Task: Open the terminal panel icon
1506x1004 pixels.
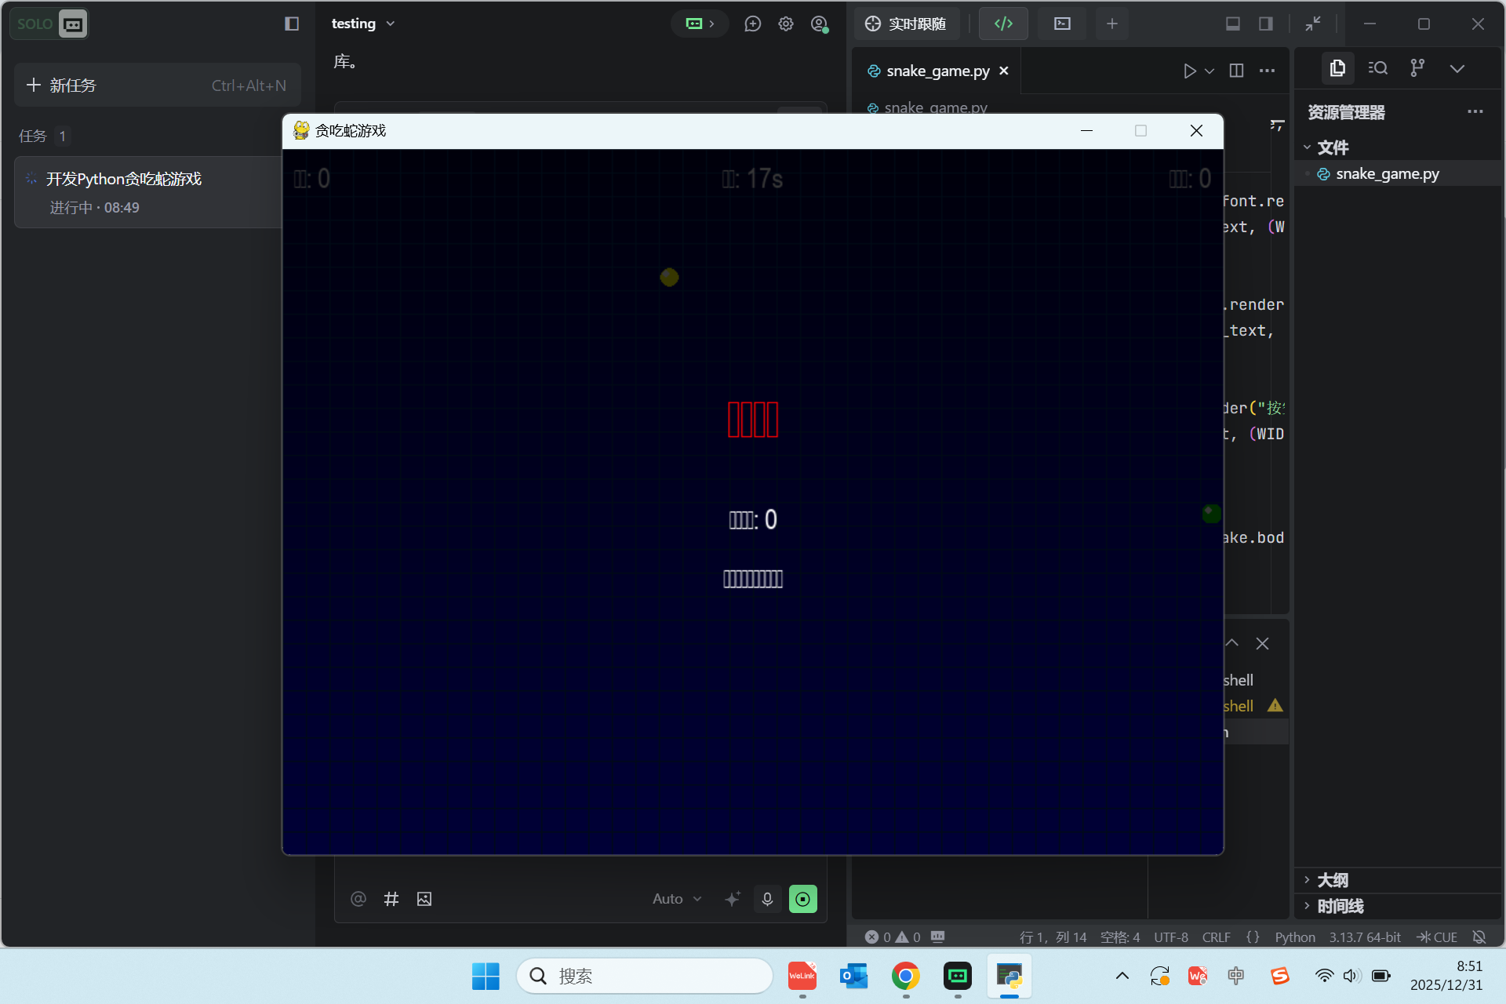Action: (x=1062, y=24)
